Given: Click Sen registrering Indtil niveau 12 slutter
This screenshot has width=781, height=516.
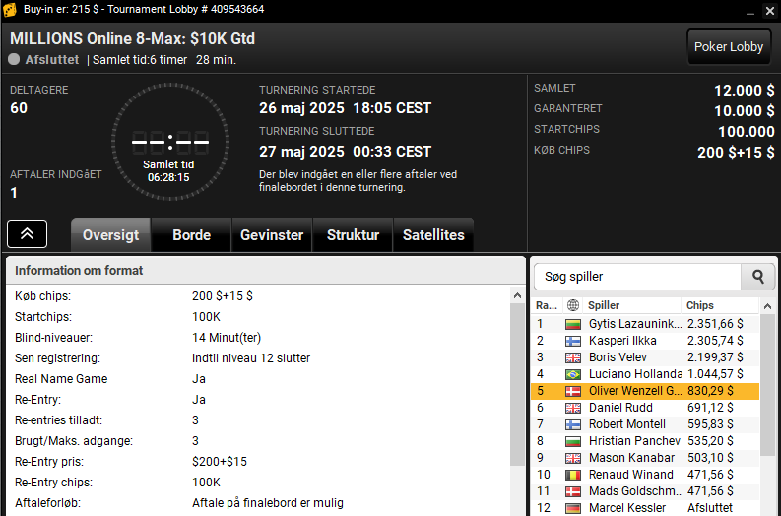Looking at the screenshot, I should pyautogui.click(x=251, y=358).
